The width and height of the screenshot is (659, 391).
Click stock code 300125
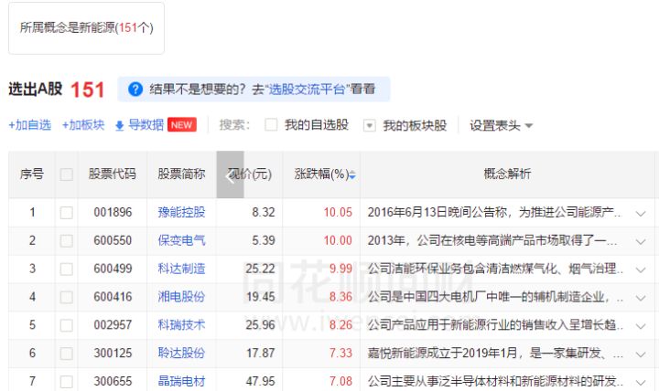(x=113, y=353)
